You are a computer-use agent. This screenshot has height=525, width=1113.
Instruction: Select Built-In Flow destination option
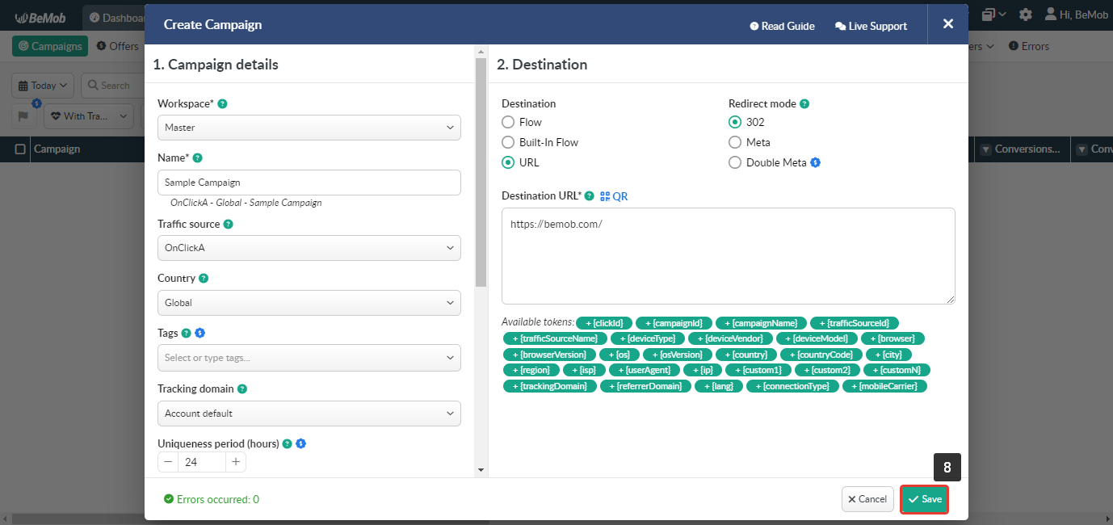(x=508, y=142)
